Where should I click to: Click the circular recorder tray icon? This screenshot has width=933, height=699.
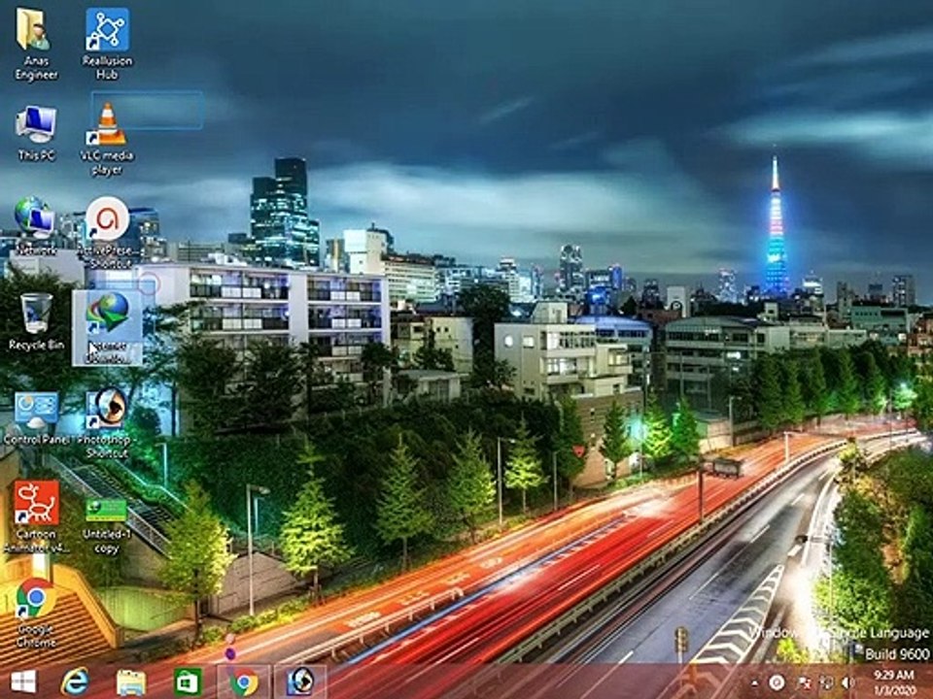click(x=777, y=682)
